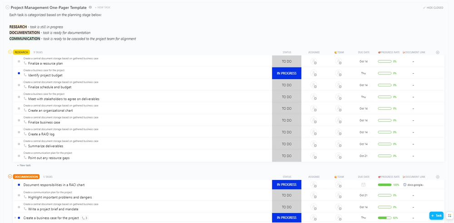
Task: Assign a user to Meet with stakeholders task
Action: (x=314, y=97)
